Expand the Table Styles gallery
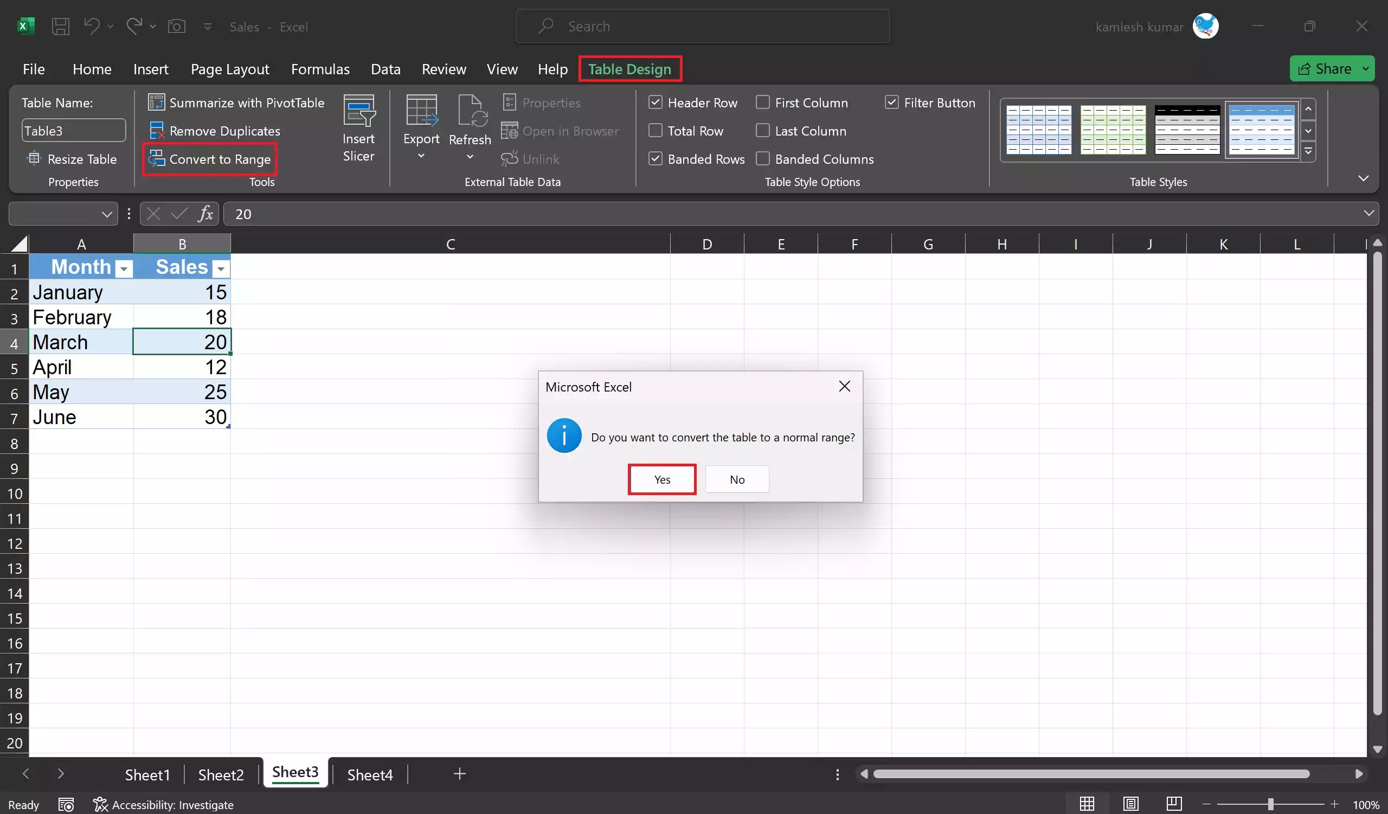 (1309, 151)
